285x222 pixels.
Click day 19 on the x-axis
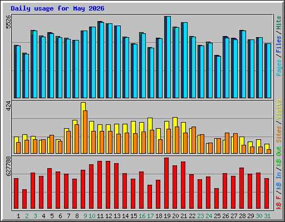(167, 216)
